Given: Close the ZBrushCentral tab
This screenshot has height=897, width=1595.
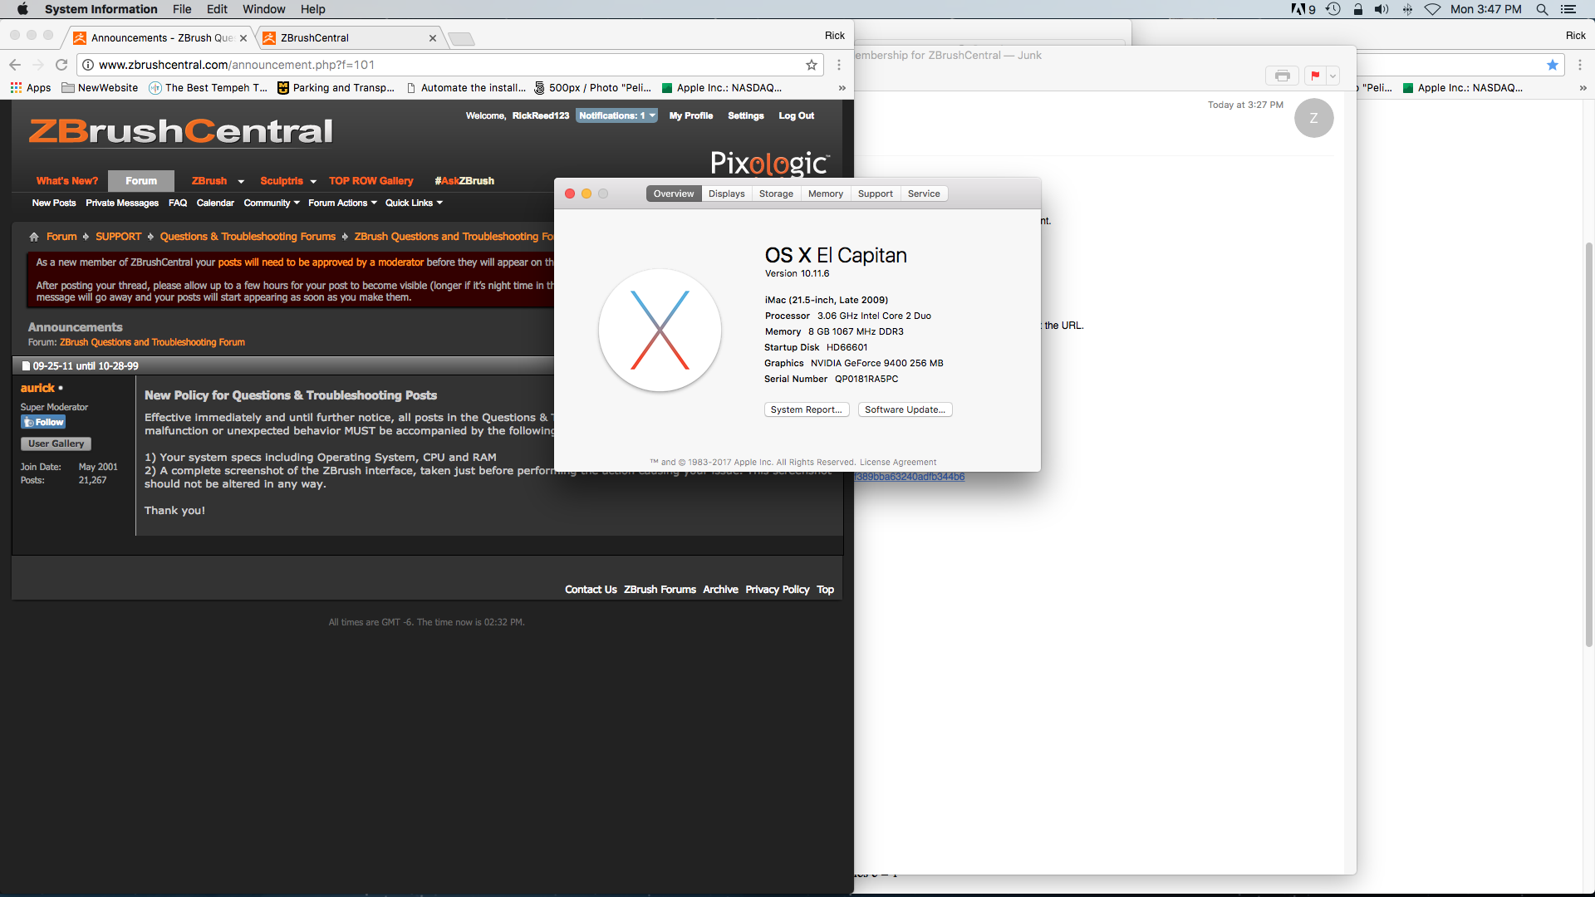Looking at the screenshot, I should (x=433, y=38).
